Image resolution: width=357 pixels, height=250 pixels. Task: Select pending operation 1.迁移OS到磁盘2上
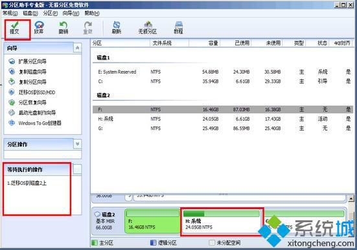[27, 183]
